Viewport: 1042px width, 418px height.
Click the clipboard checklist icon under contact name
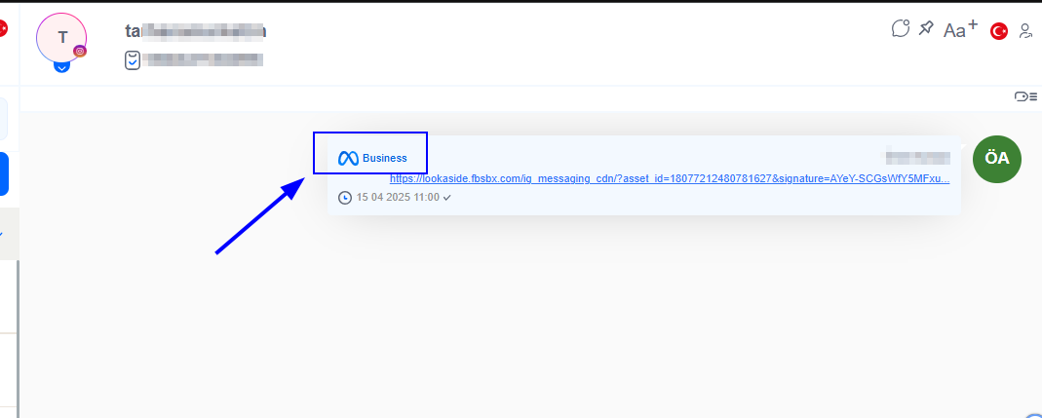coord(133,59)
